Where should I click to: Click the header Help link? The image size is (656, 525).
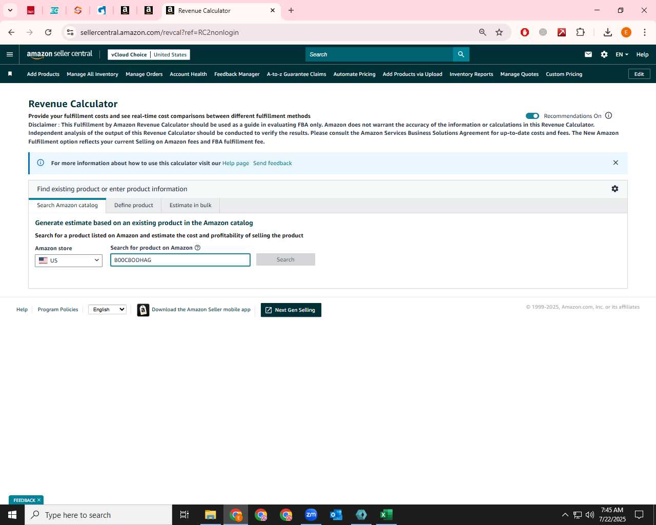coord(642,54)
